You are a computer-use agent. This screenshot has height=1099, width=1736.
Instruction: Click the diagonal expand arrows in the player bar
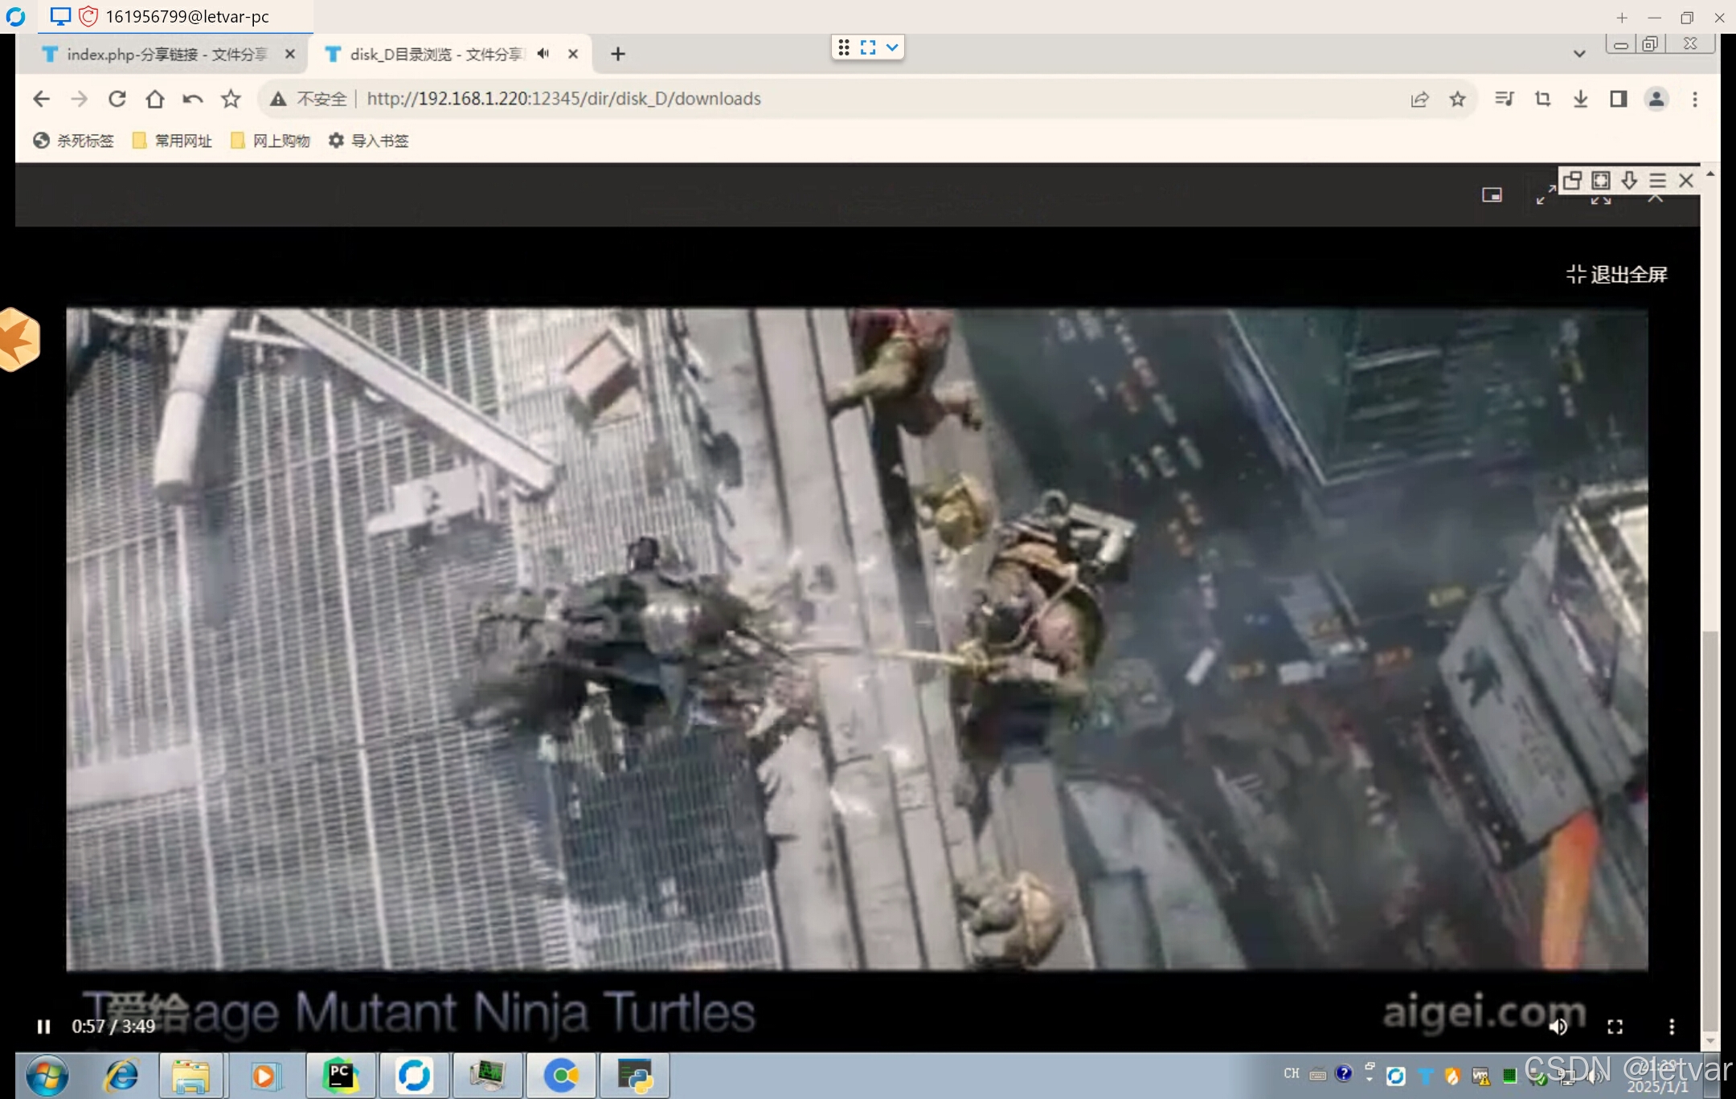tap(1545, 195)
